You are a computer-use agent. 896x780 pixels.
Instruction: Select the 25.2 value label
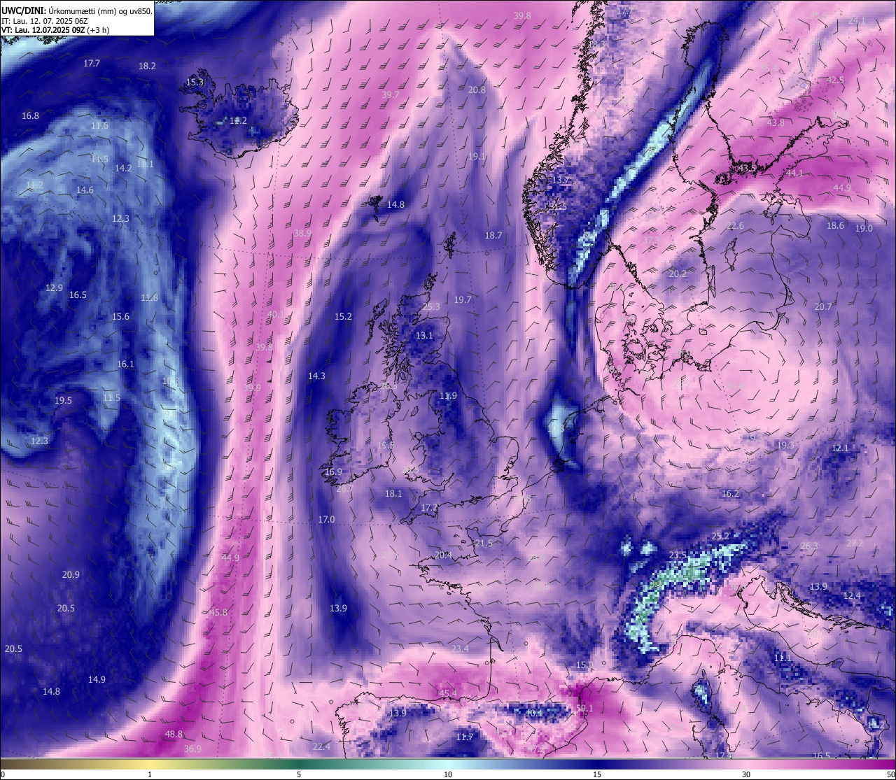720,536
